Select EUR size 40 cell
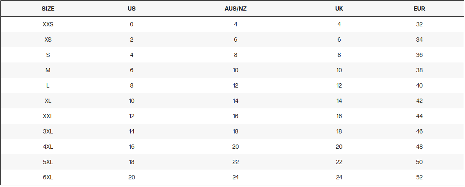This screenshot has width=465, height=187. 419,85
